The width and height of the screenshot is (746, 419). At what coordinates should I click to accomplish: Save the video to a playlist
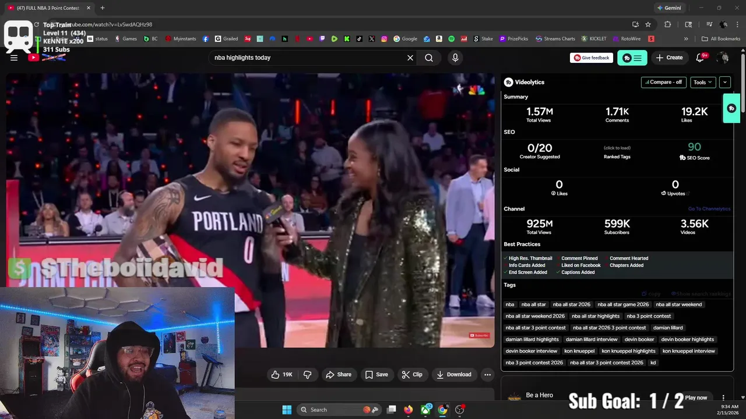click(x=376, y=375)
